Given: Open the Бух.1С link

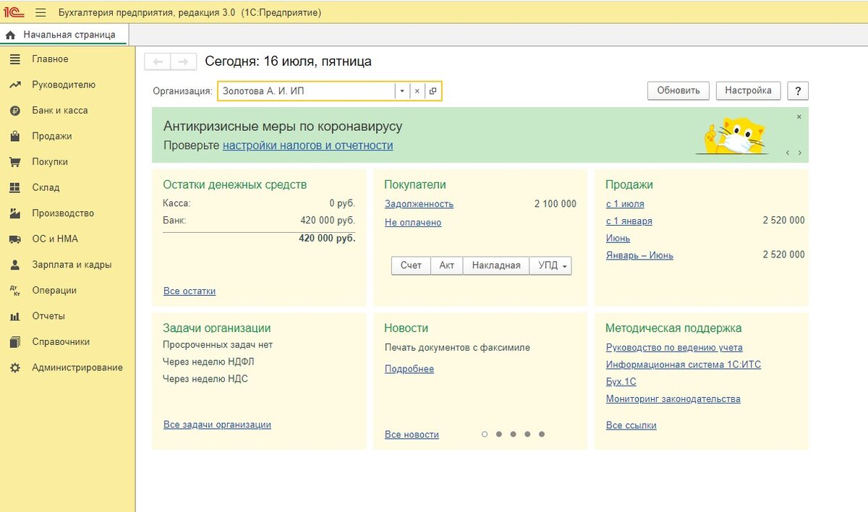Looking at the screenshot, I should pos(621,382).
